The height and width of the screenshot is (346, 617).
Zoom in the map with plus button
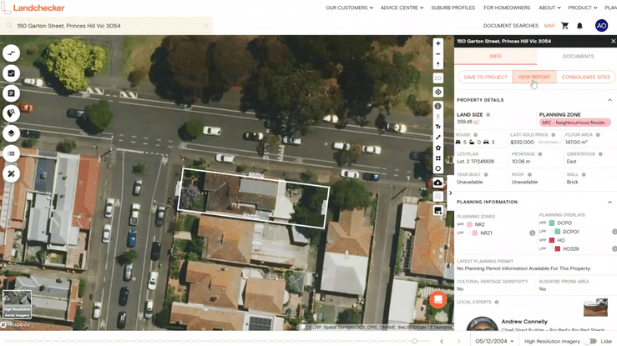pos(438,43)
